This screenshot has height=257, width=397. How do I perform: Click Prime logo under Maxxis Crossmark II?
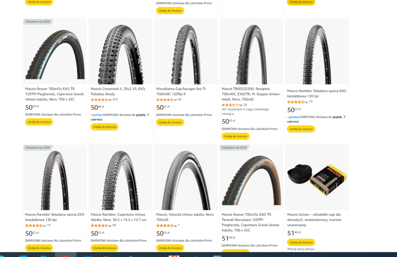[96, 115]
